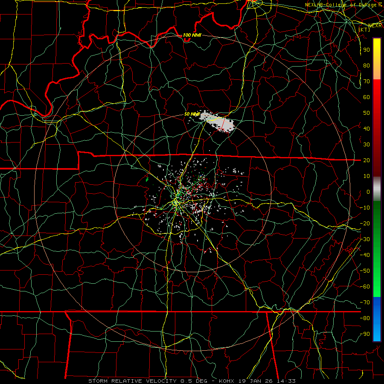This screenshot has height=384, width=384.
Task: Click the [KT] units label above color bar
Action: (364, 29)
